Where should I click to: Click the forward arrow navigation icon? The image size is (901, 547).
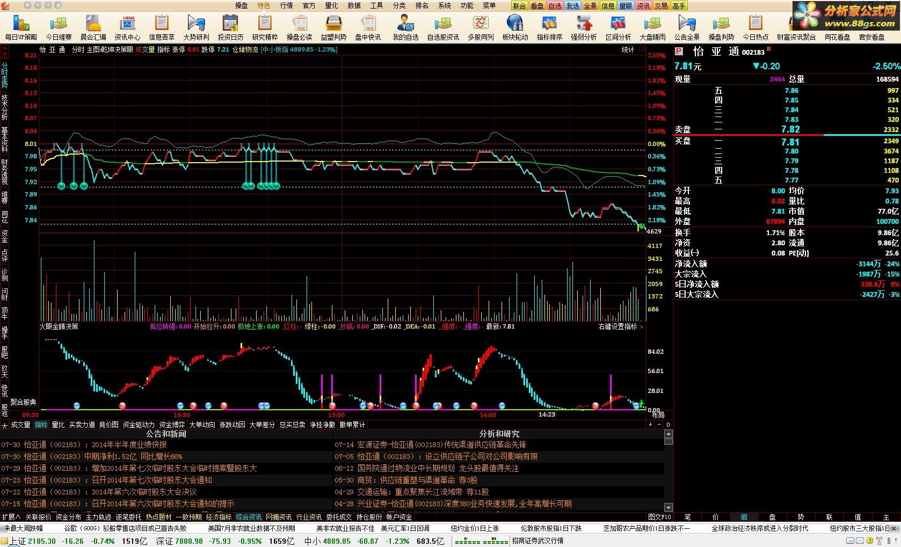click(47, 5)
